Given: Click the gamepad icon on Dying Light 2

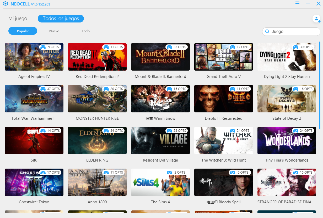Looking at the screenshot, I should pos(296,47).
